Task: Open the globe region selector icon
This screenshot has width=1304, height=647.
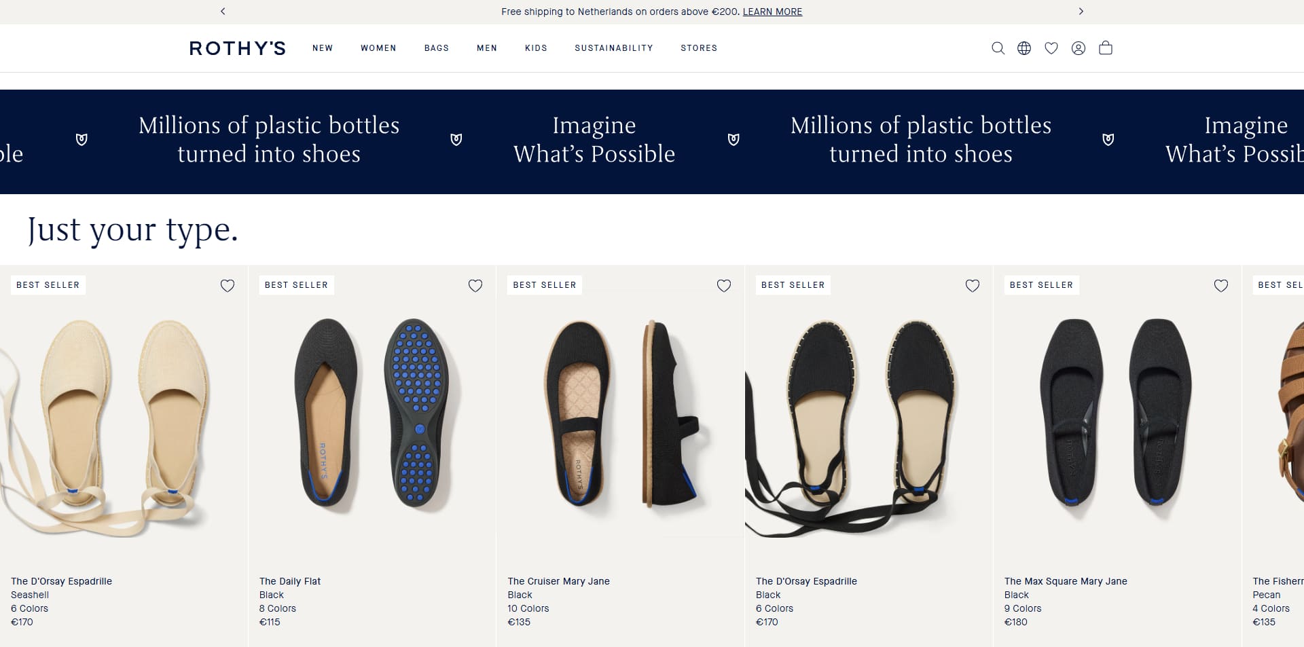Action: pos(1024,48)
